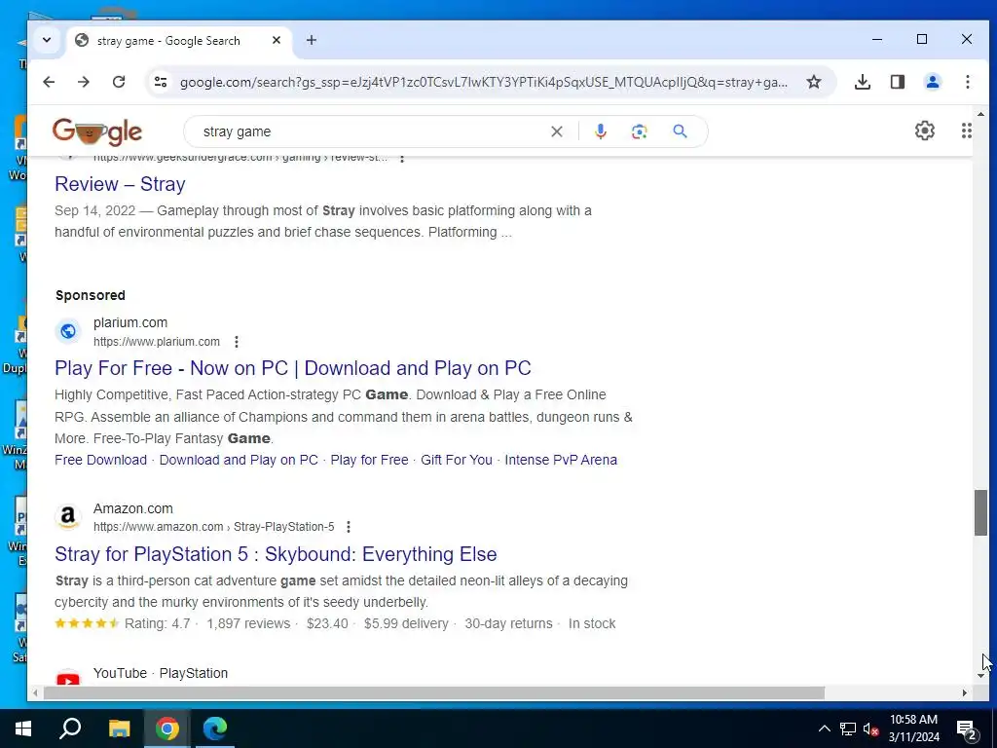This screenshot has width=997, height=748.
Task: Open the Chrome profile avatar
Action: click(x=932, y=82)
